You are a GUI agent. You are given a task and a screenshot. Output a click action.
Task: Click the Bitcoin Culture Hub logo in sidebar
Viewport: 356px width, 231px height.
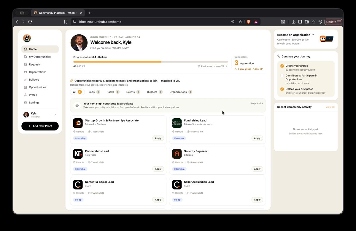[27, 38]
